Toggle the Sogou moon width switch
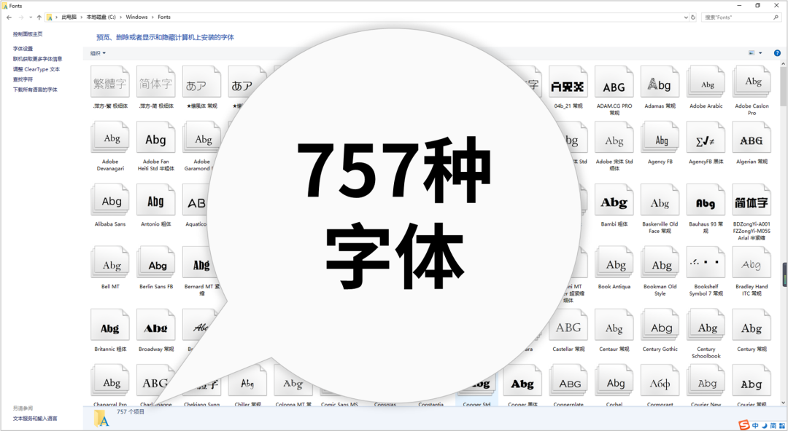 pyautogui.click(x=765, y=425)
